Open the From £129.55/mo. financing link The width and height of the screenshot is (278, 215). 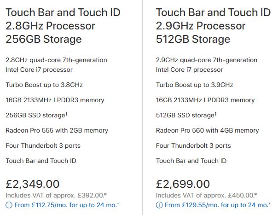click(x=218, y=205)
